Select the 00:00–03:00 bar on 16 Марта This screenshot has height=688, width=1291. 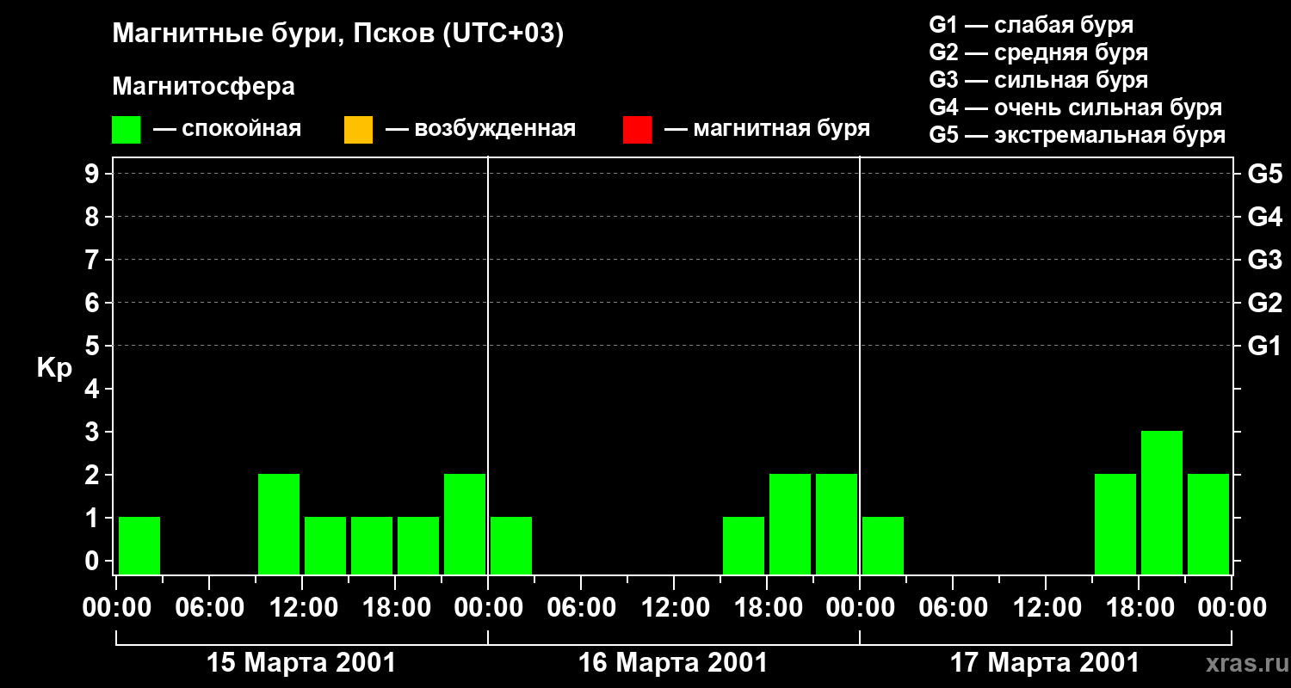[511, 545]
